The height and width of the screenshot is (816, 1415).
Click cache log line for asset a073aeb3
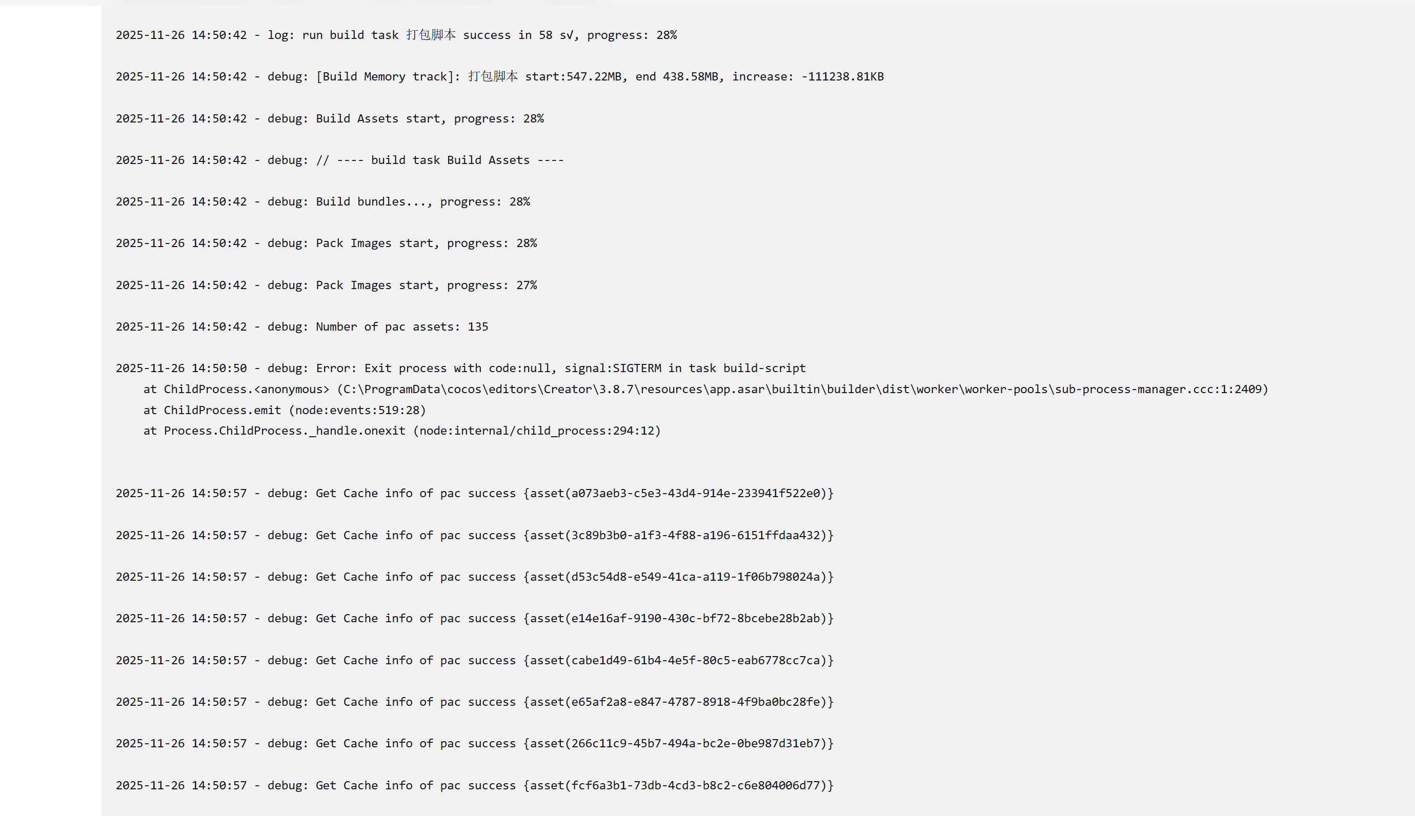click(x=474, y=494)
